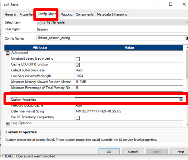Confirm changes with the OK button
Viewport: 188px width, 160px height.
point(109,152)
